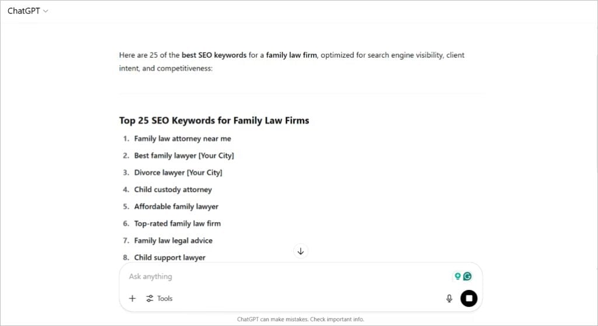Image resolution: width=598 pixels, height=326 pixels.
Task: Open the Tools menu
Action: [159, 299]
